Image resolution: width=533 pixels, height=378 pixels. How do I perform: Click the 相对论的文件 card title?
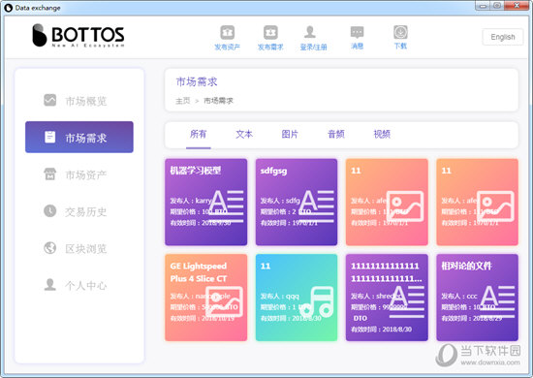466,266
